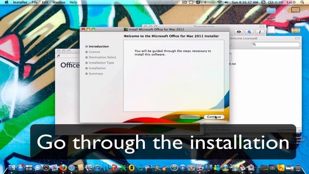Open the blue folder on the desktop

coord(271,11)
